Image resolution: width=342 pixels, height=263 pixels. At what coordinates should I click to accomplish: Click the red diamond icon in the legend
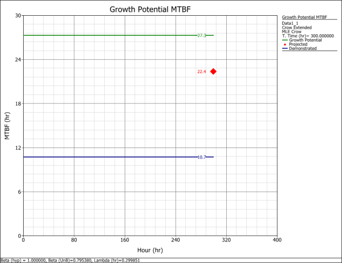click(x=285, y=45)
